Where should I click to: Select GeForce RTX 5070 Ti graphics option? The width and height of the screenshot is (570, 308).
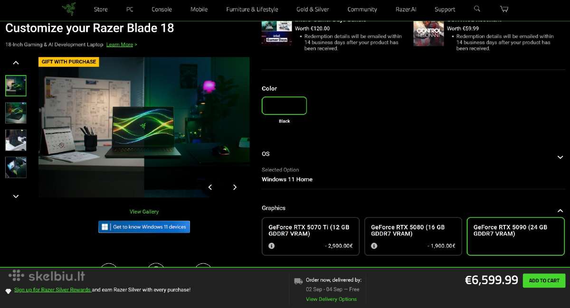(x=311, y=236)
